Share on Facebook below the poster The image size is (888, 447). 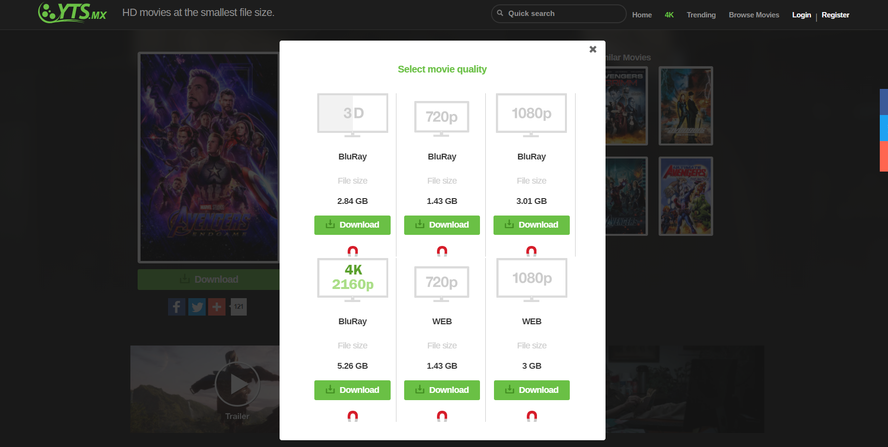coord(177,307)
